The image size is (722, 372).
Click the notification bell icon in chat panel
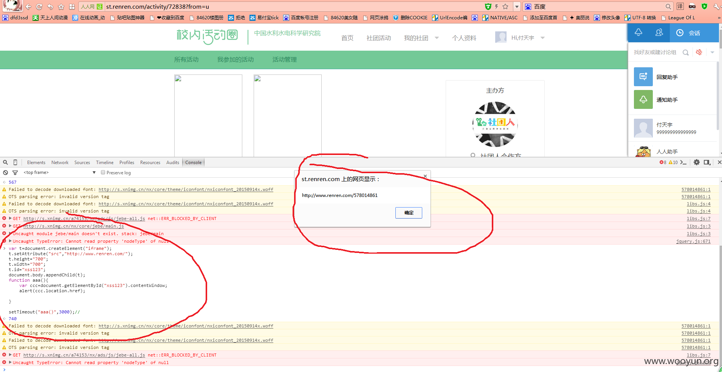pos(638,33)
